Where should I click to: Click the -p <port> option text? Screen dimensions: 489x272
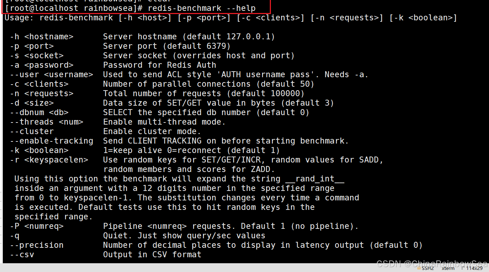click(x=32, y=46)
